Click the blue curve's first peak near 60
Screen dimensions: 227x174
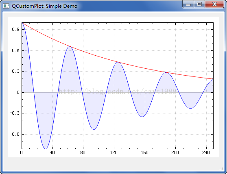(70, 46)
